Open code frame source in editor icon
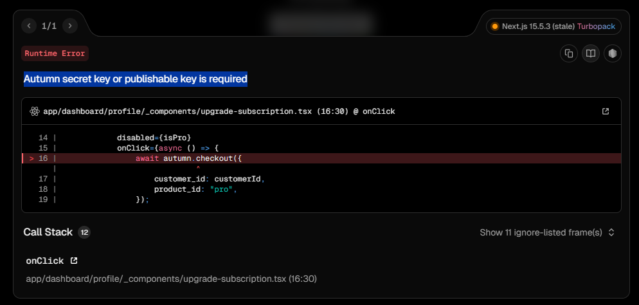This screenshot has height=305, width=639. pyautogui.click(x=605, y=111)
